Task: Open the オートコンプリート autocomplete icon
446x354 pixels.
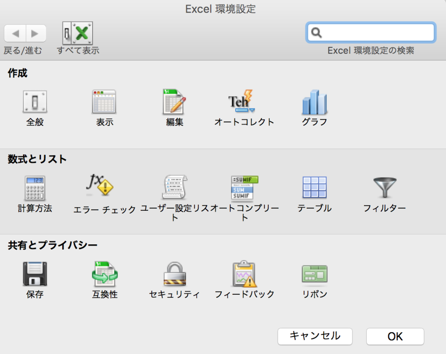Action: (244, 188)
